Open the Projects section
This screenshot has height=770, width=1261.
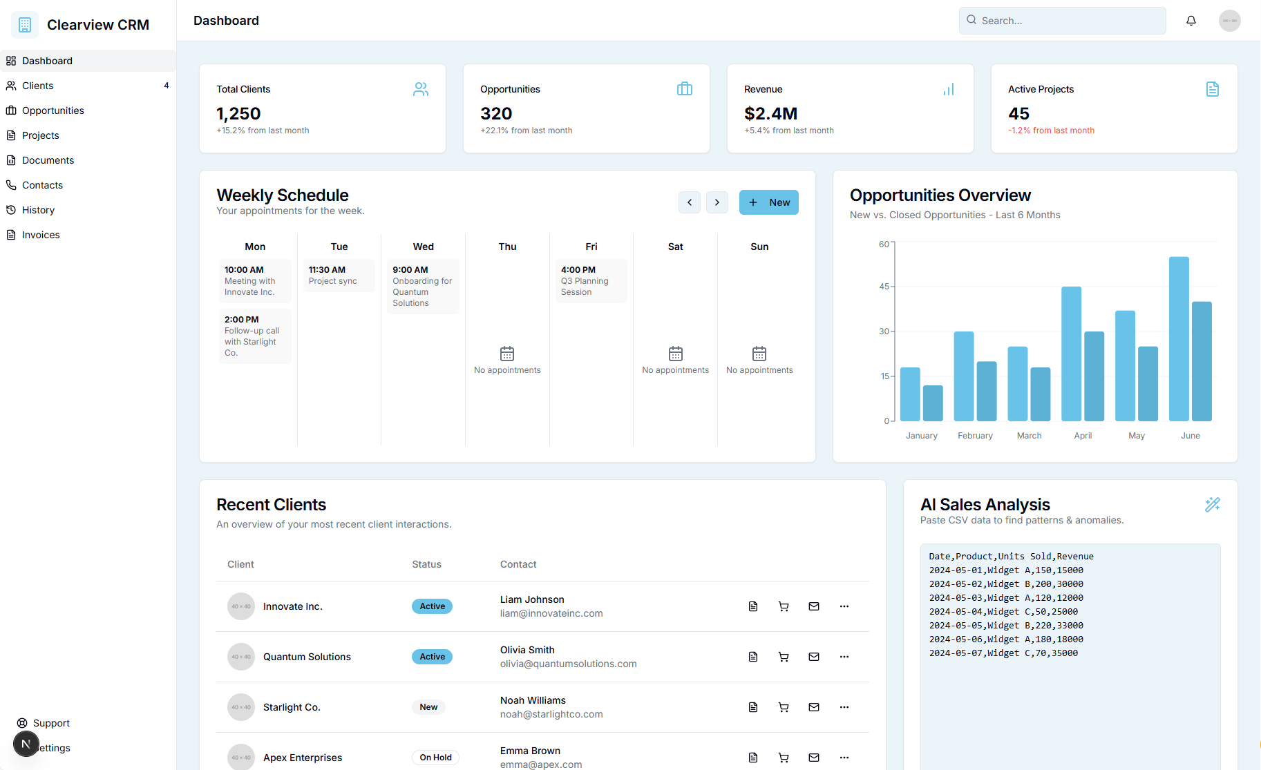click(39, 135)
